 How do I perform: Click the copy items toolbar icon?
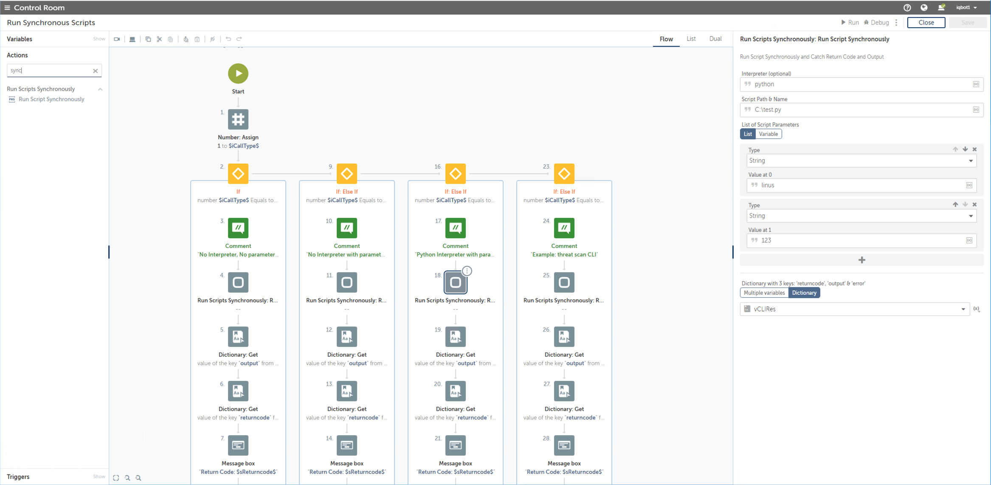click(x=148, y=39)
